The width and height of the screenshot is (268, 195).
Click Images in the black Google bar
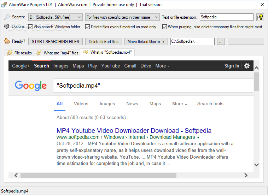pos(61,66)
